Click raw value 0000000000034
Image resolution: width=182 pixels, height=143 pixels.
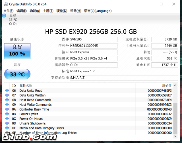pyautogui.click(x=160, y=123)
